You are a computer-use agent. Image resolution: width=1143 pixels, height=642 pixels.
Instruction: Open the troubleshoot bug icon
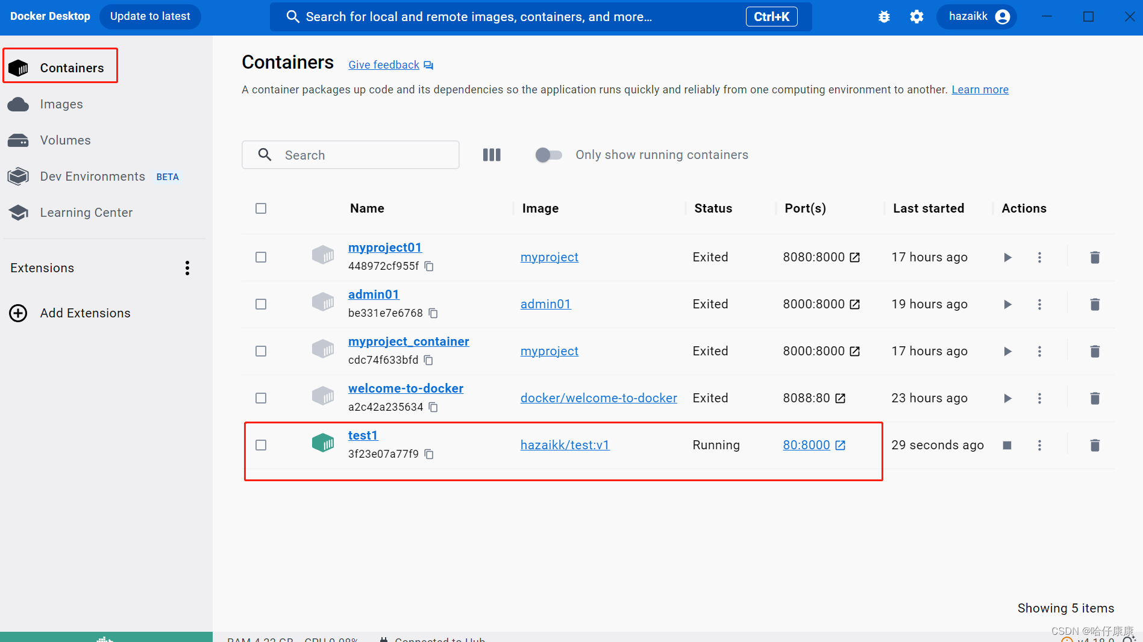tap(884, 17)
